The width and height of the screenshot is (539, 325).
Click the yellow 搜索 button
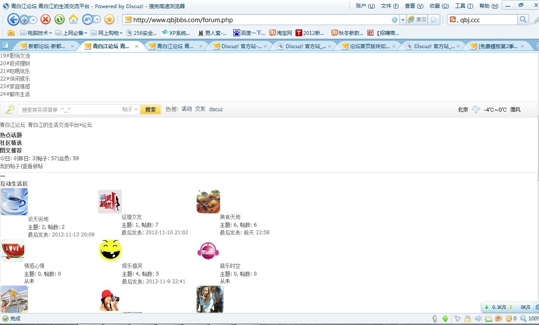[151, 109]
